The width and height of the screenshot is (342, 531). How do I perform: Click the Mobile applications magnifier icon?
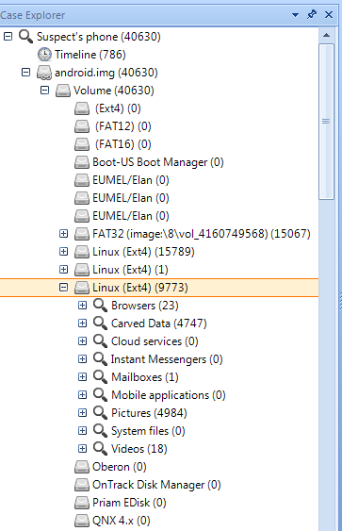coord(101,395)
